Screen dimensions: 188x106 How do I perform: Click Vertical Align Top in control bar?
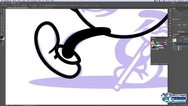52,5
